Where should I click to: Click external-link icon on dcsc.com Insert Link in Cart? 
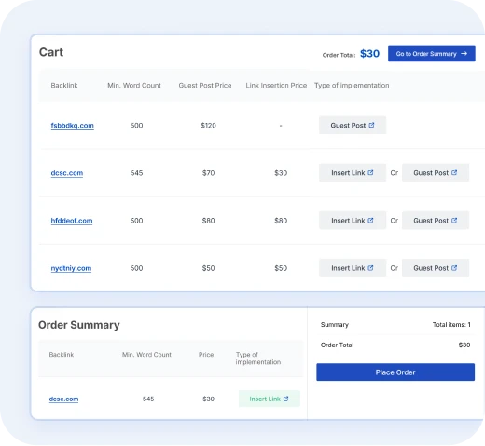[370, 172]
